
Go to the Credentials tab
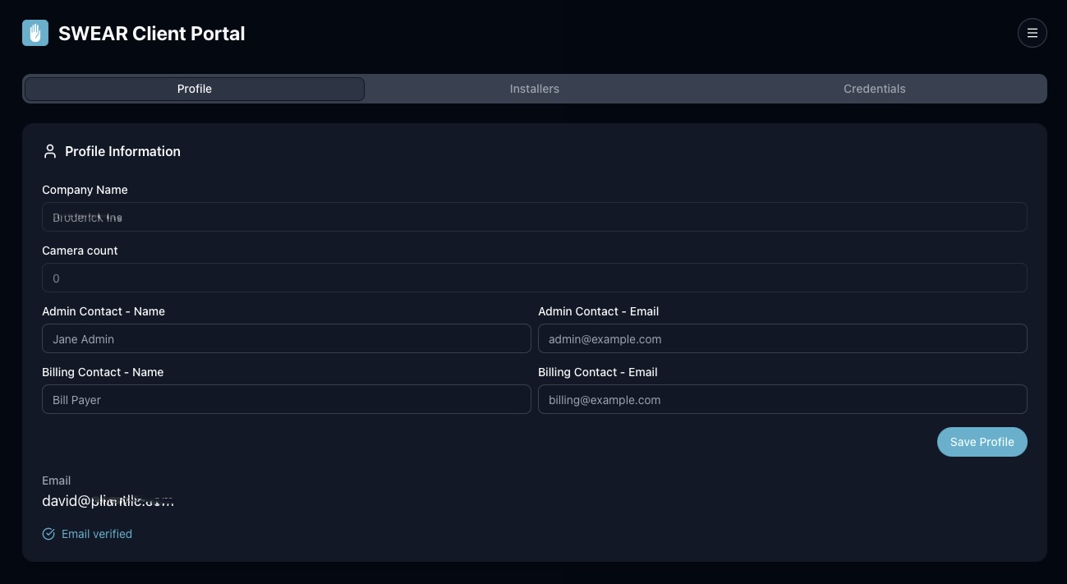874,89
